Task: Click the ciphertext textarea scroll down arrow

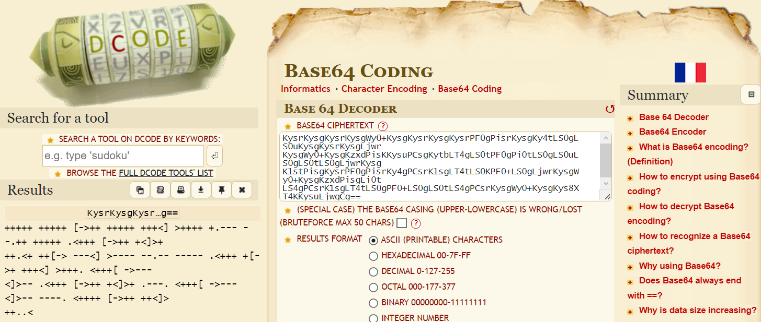Action: click(x=605, y=184)
